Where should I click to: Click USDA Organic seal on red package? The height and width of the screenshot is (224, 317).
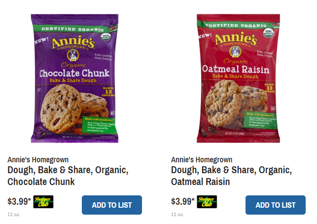coord(269,33)
